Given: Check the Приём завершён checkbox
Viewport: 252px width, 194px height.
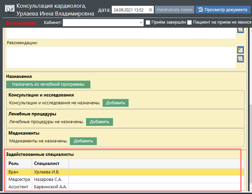Looking at the screenshot, I should [x=148, y=23].
